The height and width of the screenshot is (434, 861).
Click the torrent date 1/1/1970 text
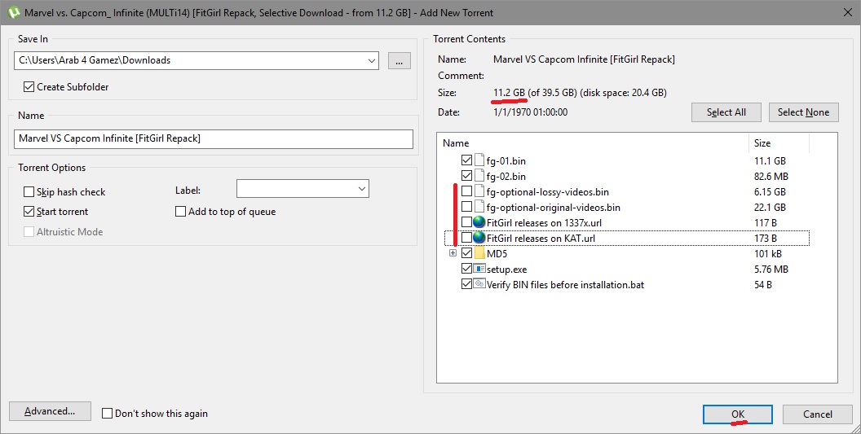[x=531, y=112]
